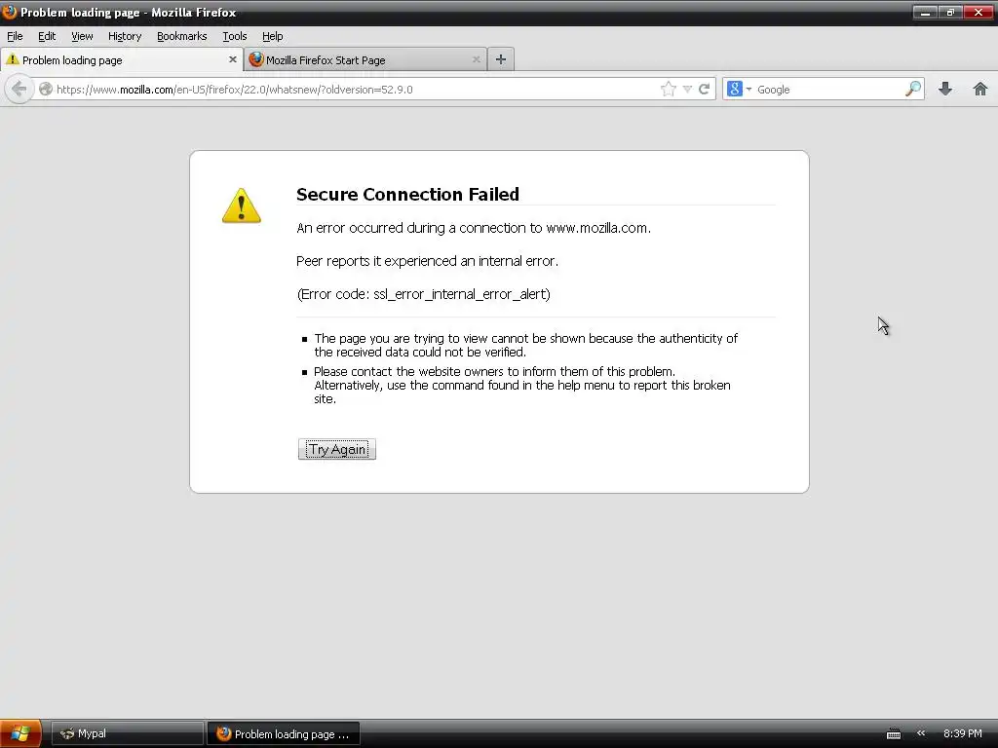Close the Problem loading page tab
The width and height of the screenshot is (998, 748).
(x=232, y=59)
